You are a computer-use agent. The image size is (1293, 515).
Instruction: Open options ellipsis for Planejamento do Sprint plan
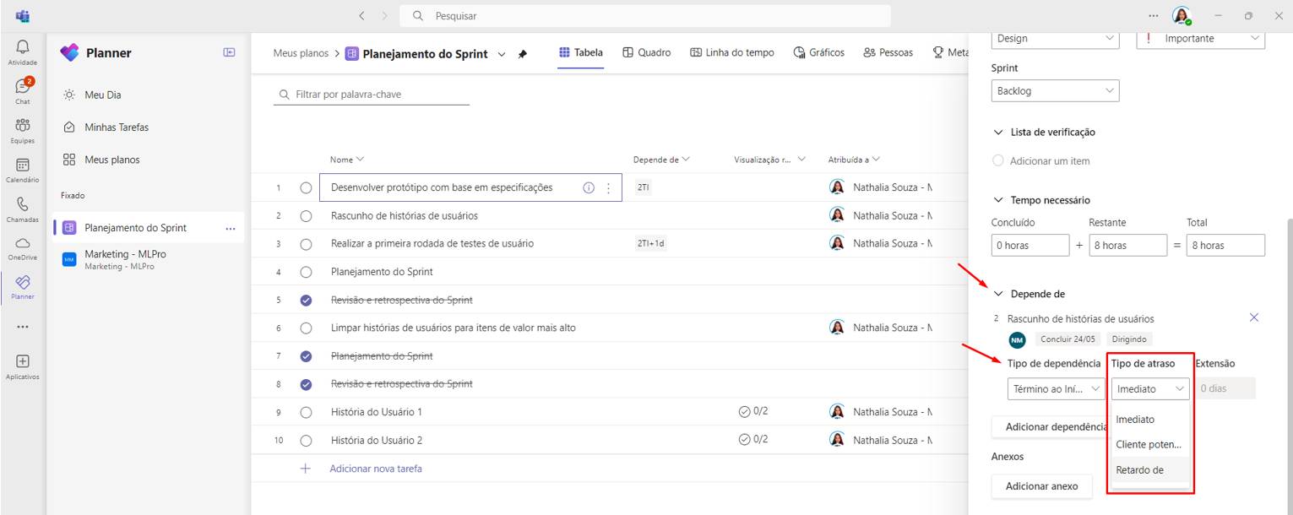click(x=231, y=228)
